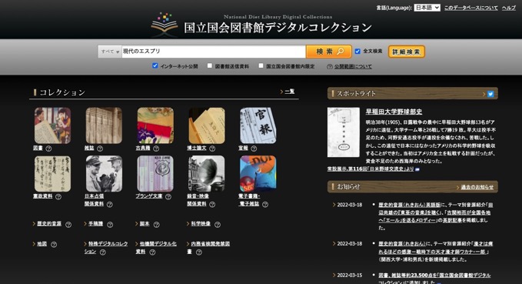Screen dimensions: 522x284
Task: Uncheck the インターネット公開 checkbox
Action: coord(155,65)
